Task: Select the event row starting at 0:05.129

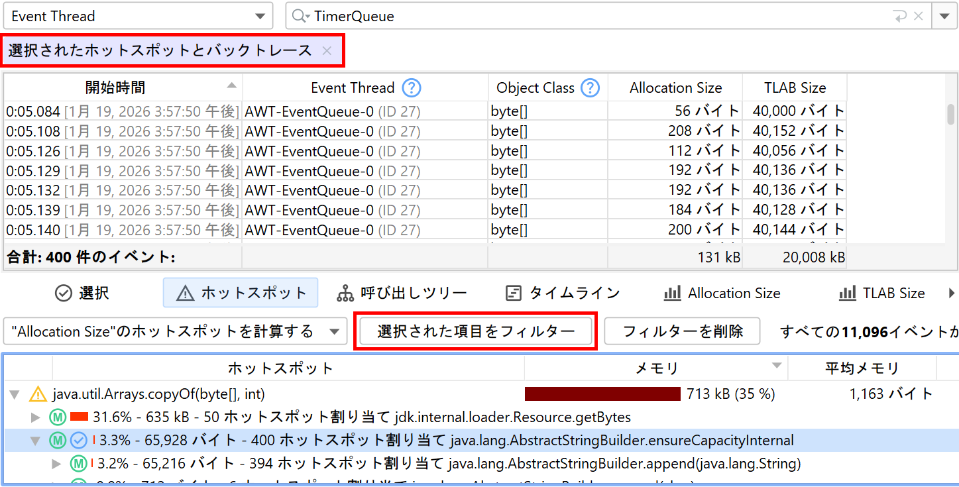Action: pos(425,170)
